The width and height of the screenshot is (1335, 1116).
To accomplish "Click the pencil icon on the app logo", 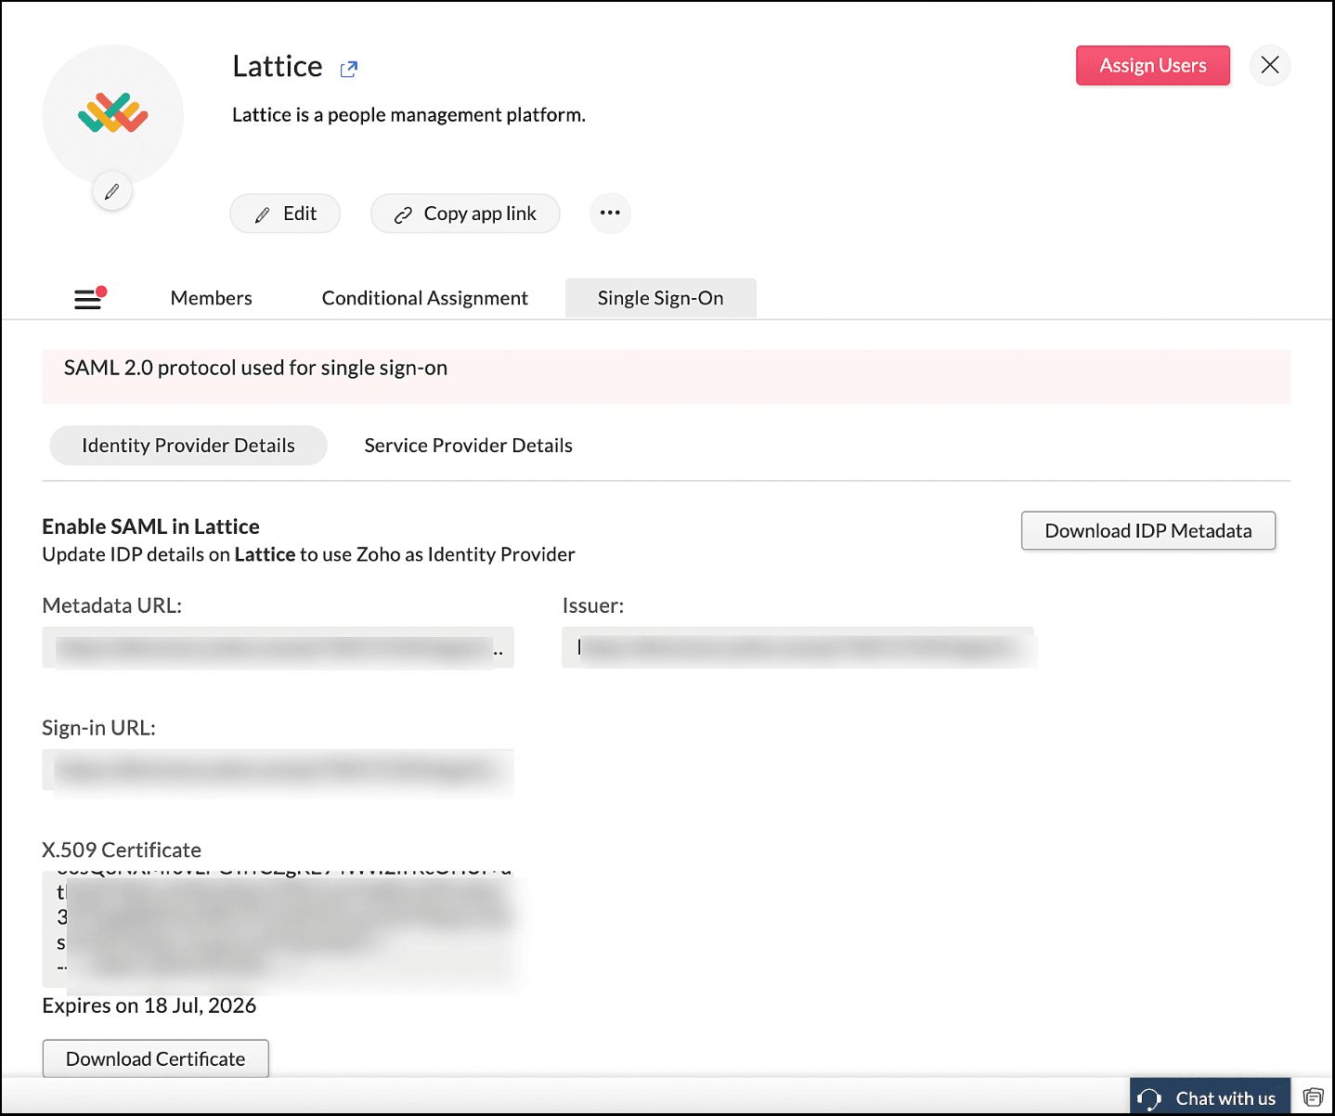I will click(x=112, y=191).
